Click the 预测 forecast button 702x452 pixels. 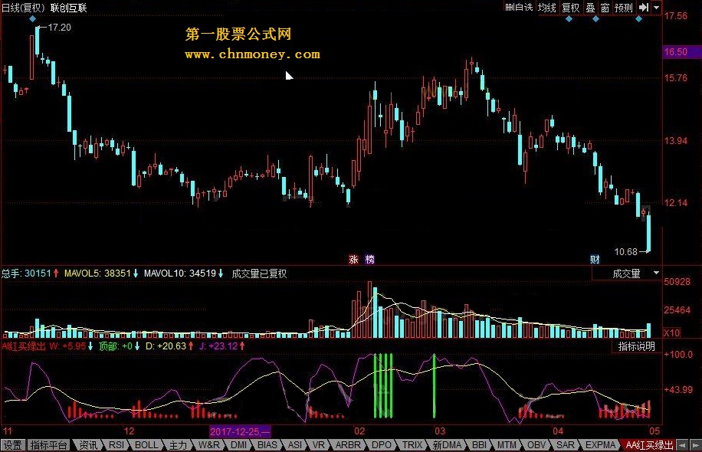point(624,7)
